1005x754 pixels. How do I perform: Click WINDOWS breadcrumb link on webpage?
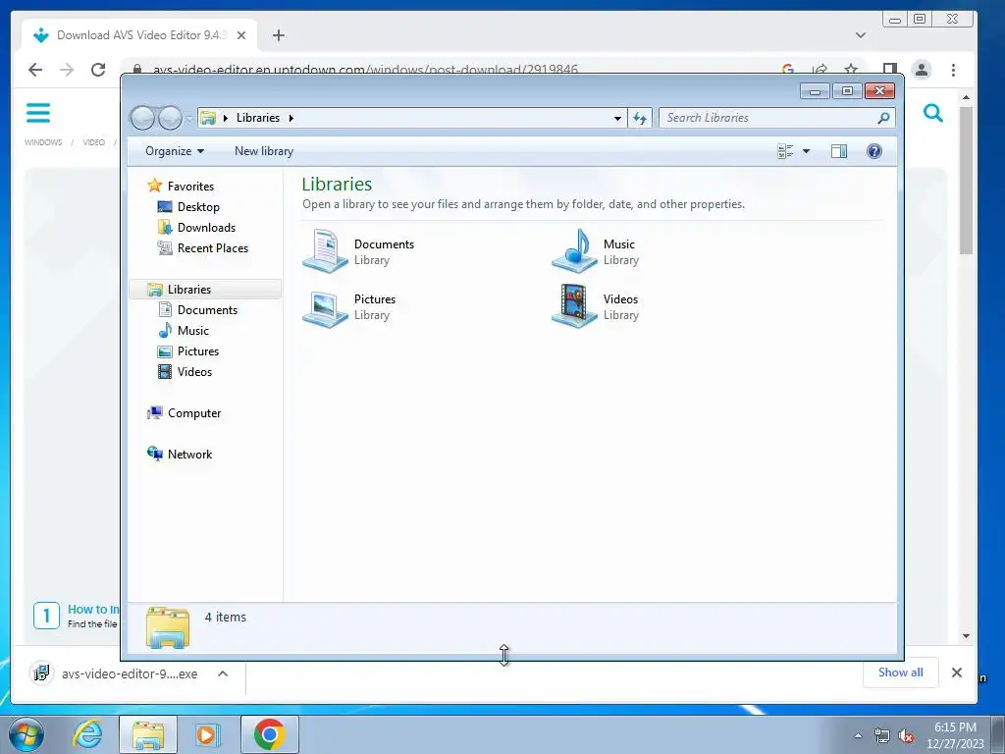click(43, 142)
